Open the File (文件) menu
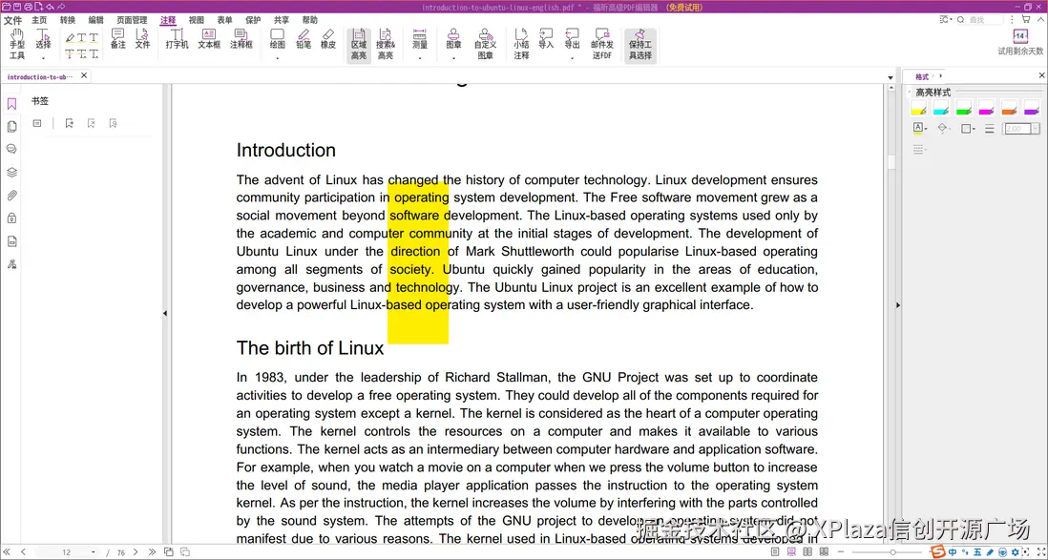The image size is (1048, 560). 12,20
